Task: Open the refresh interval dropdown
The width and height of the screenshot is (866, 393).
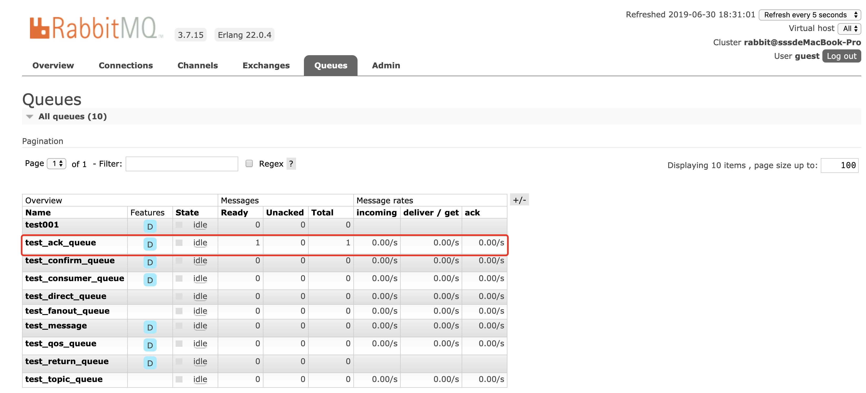Action: 809,15
